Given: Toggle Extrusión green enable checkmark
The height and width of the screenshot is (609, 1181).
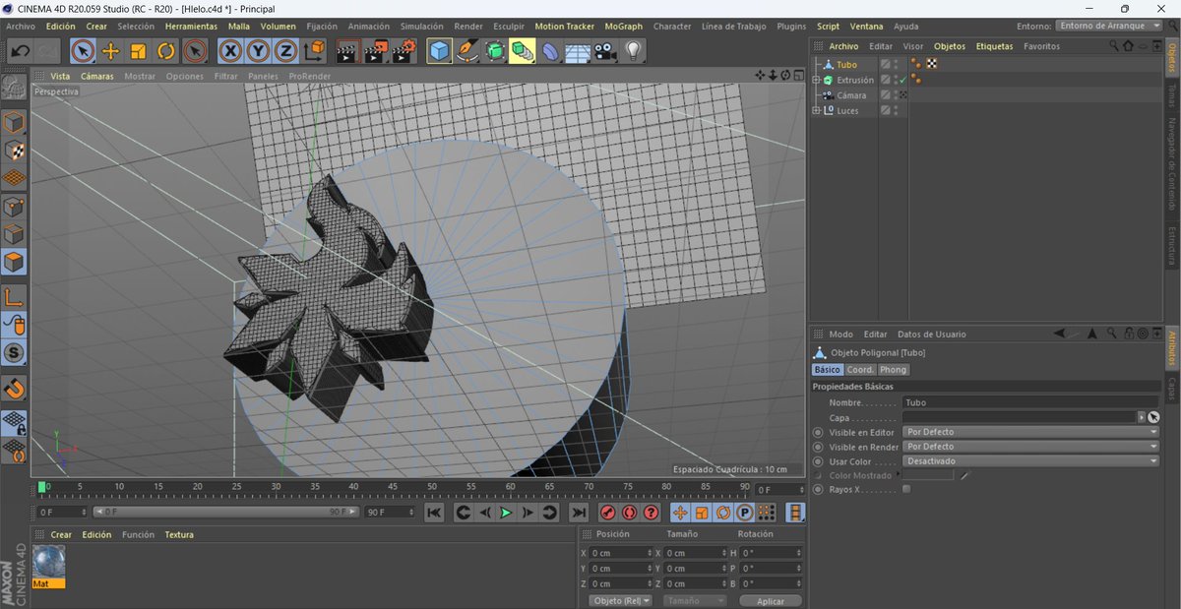Looking at the screenshot, I should (902, 80).
